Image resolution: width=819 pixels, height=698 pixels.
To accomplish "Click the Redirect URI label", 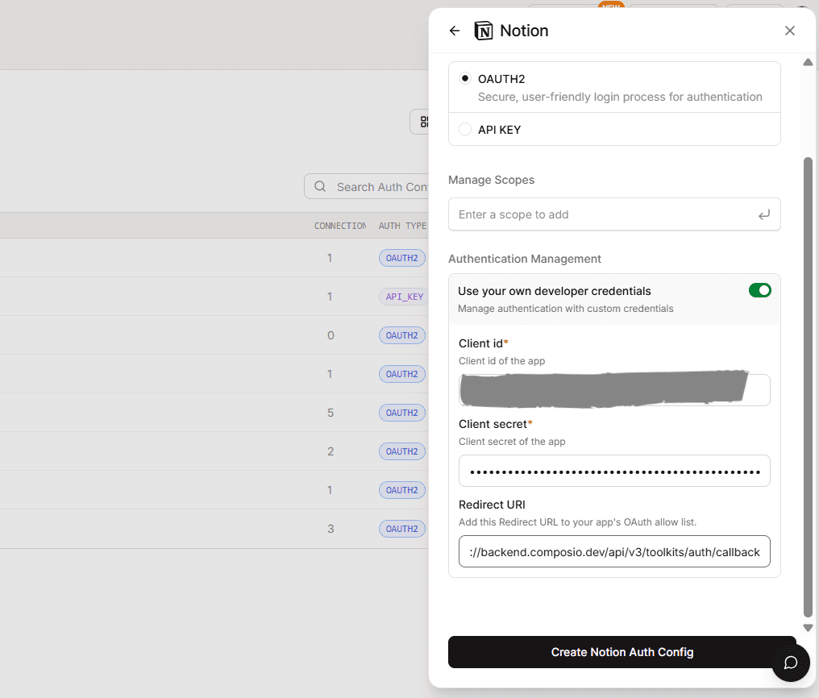I will coord(492,505).
